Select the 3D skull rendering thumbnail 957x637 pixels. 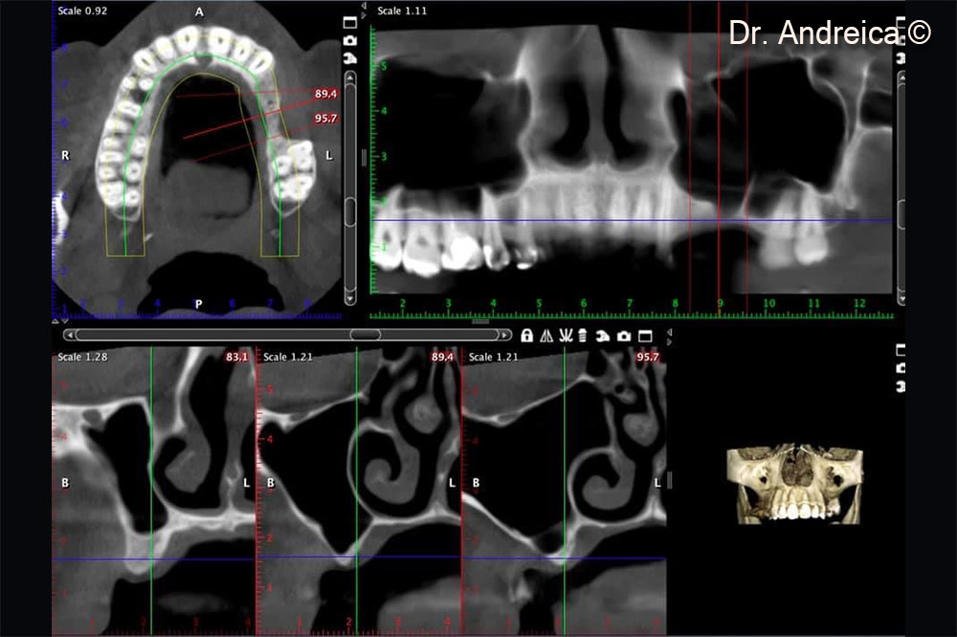click(792, 483)
